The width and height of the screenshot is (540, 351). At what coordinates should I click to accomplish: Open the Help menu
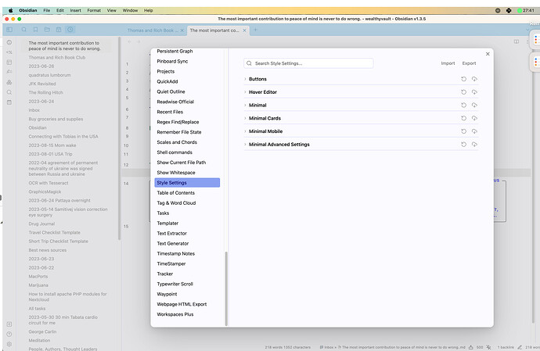tap(149, 10)
